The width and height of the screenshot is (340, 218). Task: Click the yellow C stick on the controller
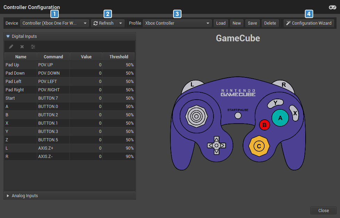click(x=259, y=146)
